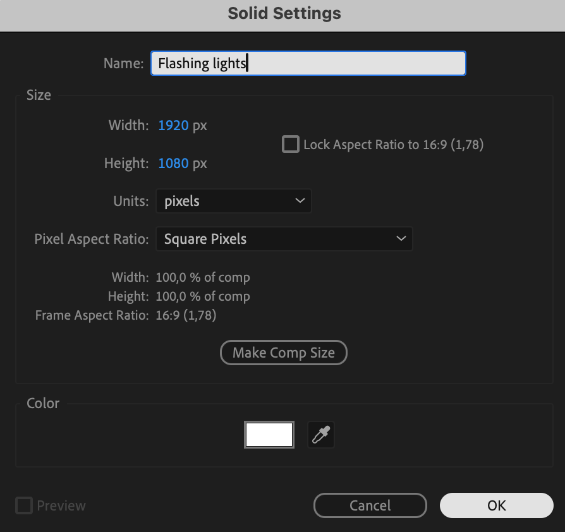Toggle the Preview checkbox
Image resolution: width=565 pixels, height=532 pixels.
(24, 505)
